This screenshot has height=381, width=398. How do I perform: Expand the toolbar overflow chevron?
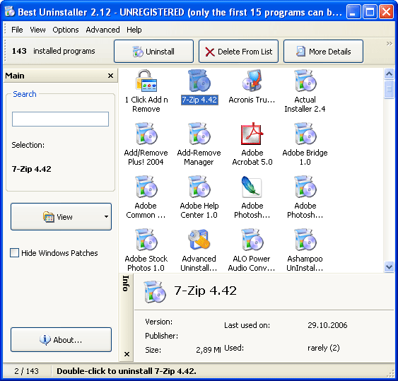[x=389, y=44]
